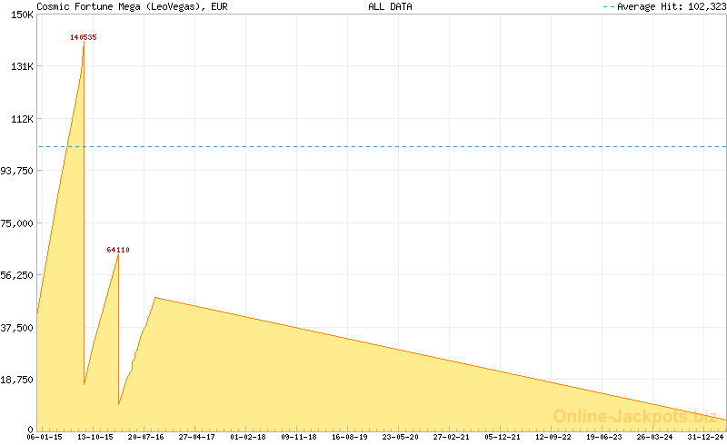Screen dimensions: 727x445
Task: Click the 93,750 y-axis label
Action: [x=17, y=171]
